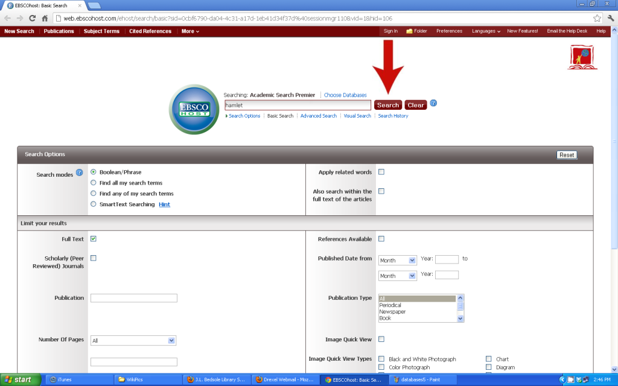Enable the Scholarly (Peer Reviewed) Journals checkbox
The width and height of the screenshot is (618, 386).
click(93, 258)
